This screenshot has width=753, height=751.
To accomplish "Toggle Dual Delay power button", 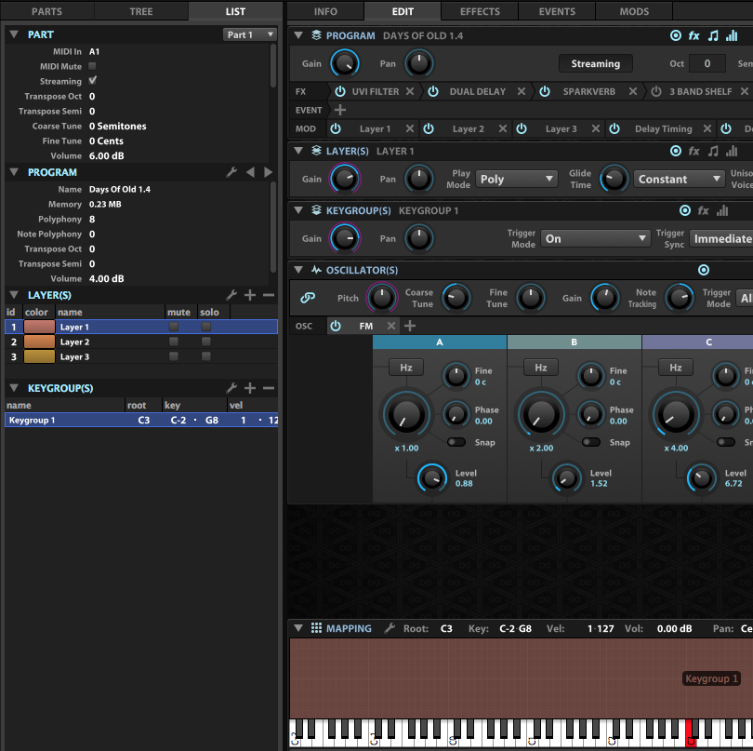I will click(433, 91).
